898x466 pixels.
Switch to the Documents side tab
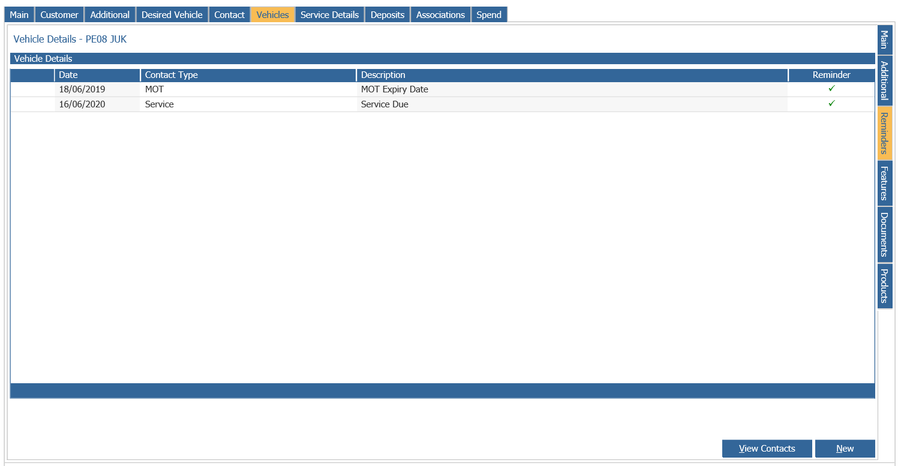click(885, 234)
